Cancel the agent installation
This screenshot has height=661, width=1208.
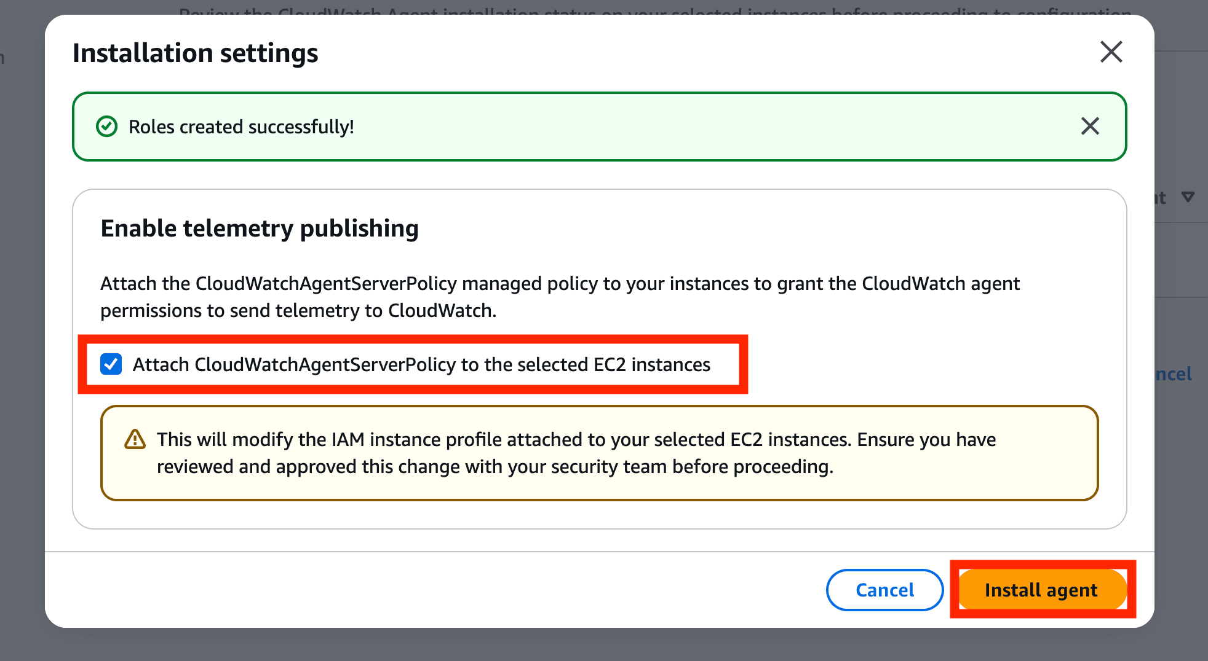884,590
